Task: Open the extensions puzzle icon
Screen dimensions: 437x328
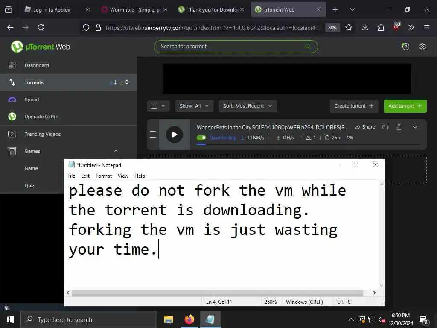Action: click(381, 27)
